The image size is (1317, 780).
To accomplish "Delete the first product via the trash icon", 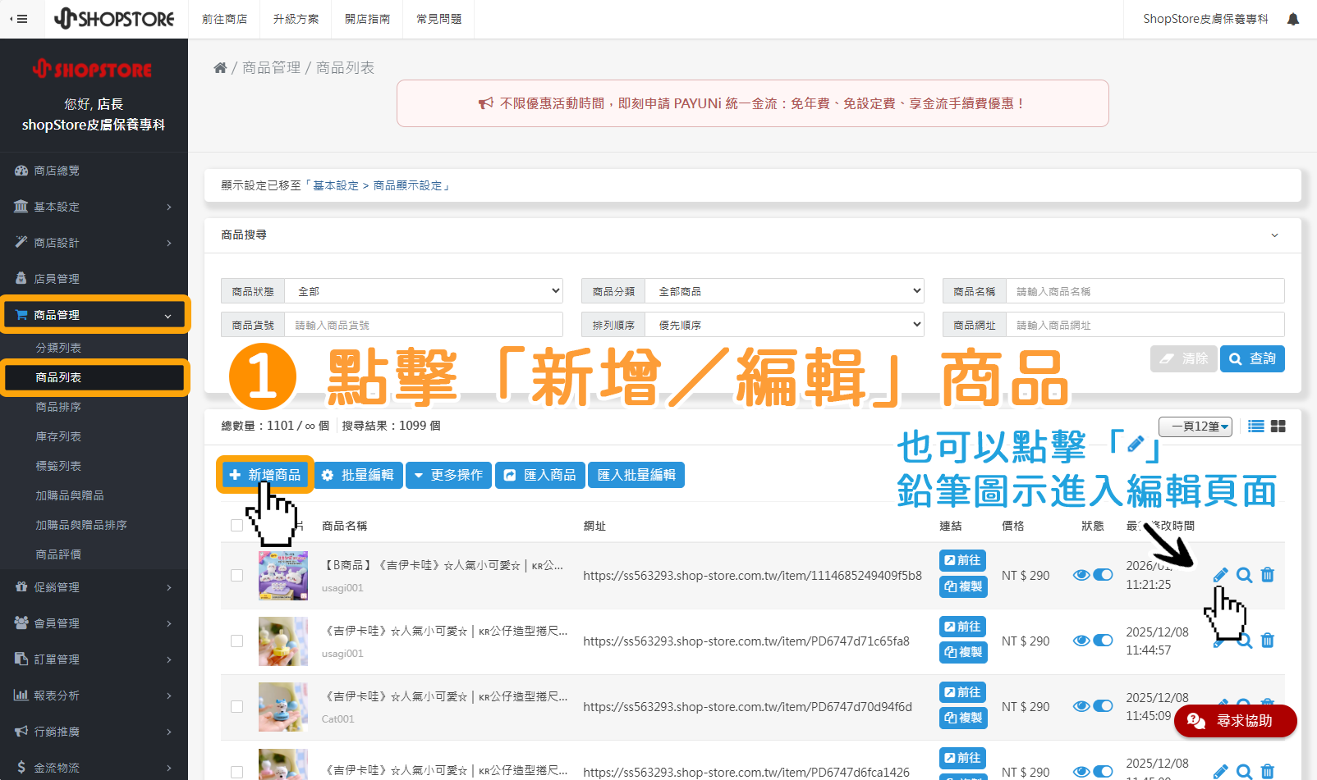I will pyautogui.click(x=1267, y=574).
